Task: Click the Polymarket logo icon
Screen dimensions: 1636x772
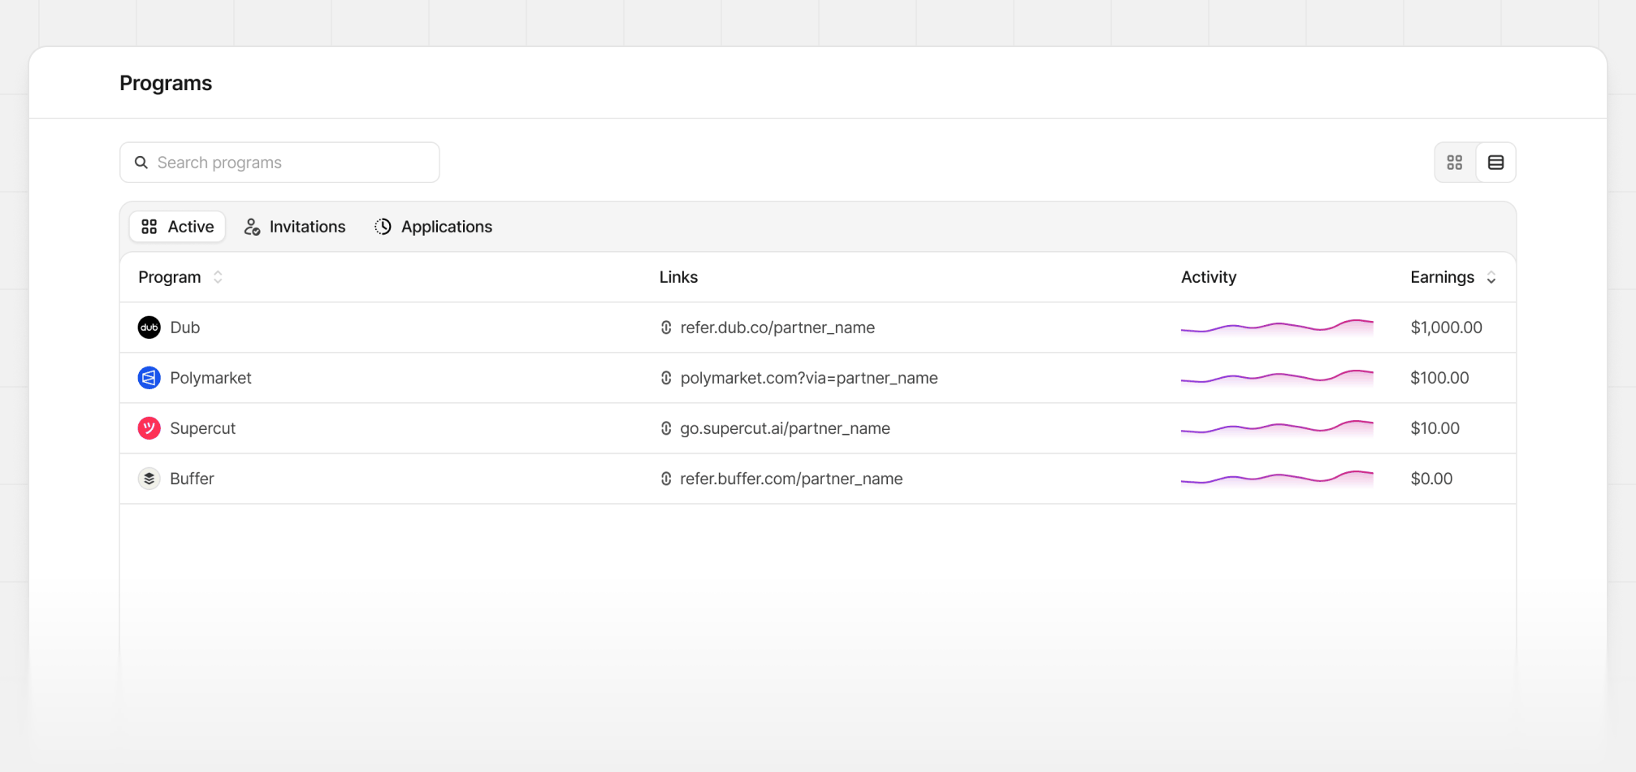Action: coord(149,378)
